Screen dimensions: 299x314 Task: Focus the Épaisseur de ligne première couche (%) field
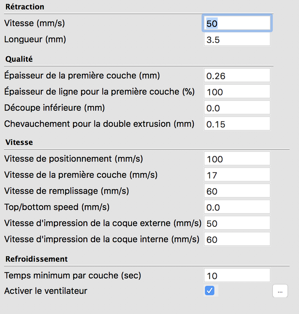coord(237,92)
